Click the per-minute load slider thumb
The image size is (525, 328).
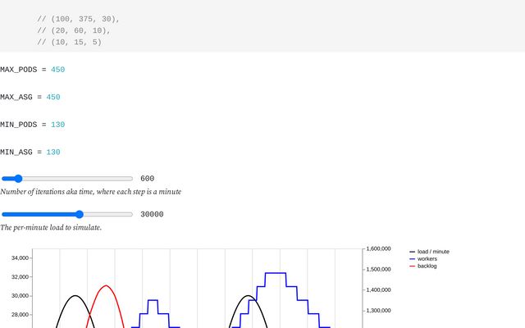click(x=79, y=214)
